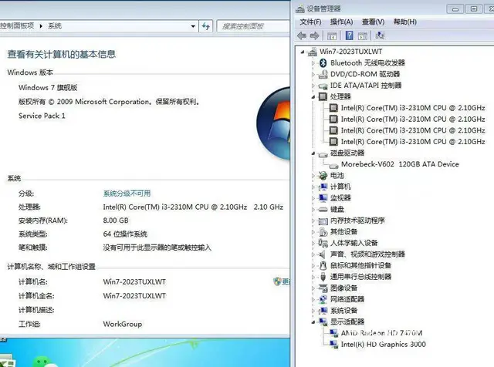This screenshot has width=494, height=367.
Task: Select the IDE ATA/ATAPI 控制器 icon
Action: (323, 86)
